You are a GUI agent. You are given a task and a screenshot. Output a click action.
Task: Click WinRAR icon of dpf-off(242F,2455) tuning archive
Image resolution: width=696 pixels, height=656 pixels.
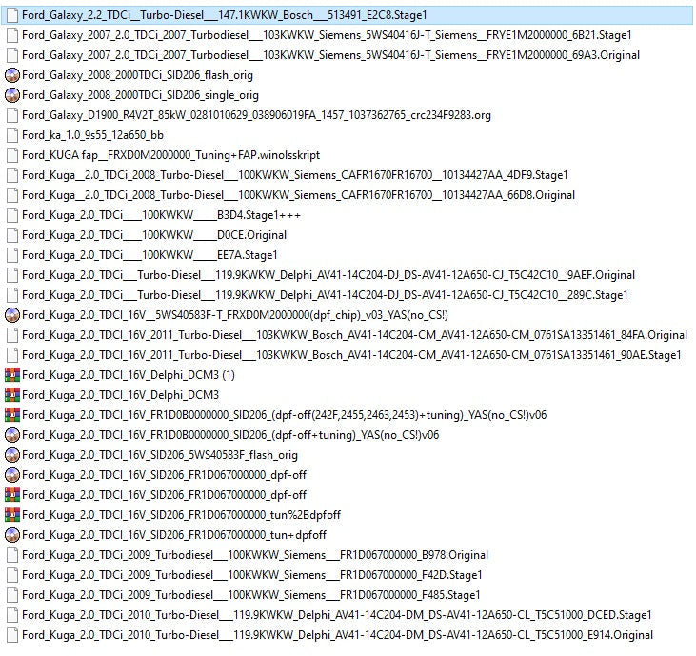12,414
